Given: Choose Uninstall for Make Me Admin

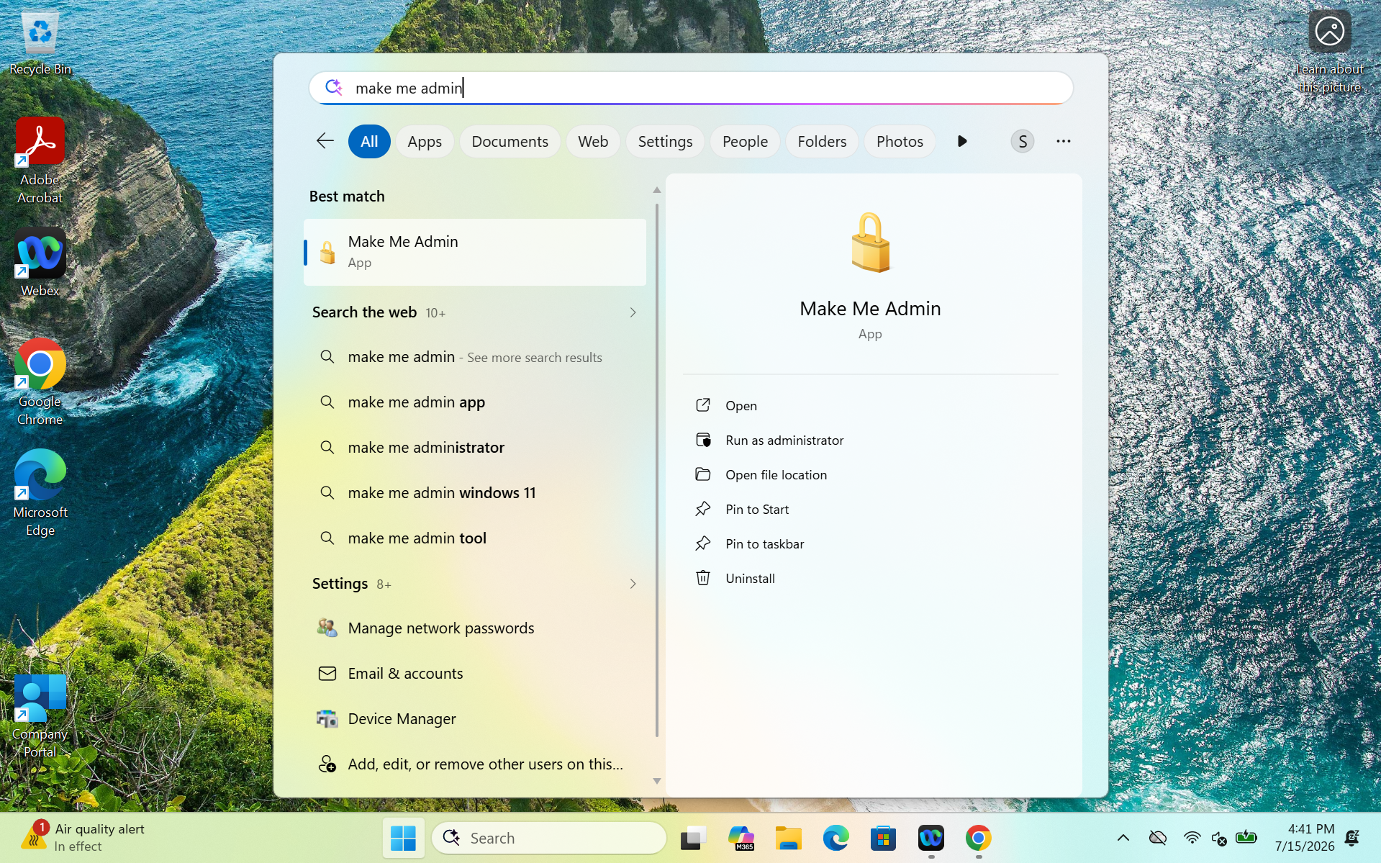Looking at the screenshot, I should point(871,579).
